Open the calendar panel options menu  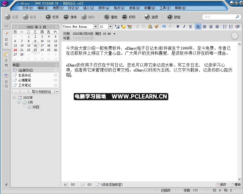click(x=57, y=27)
